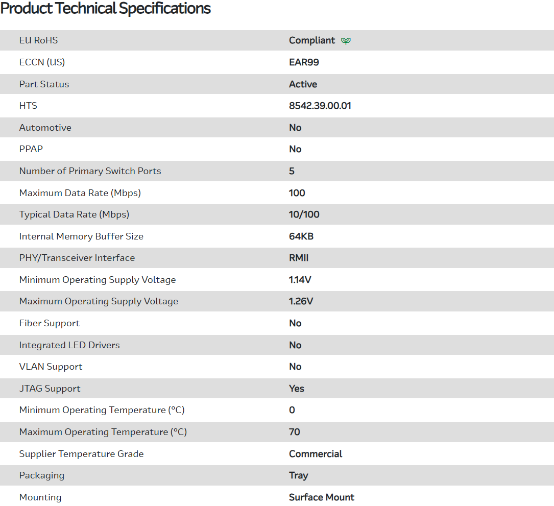Select the Compliant value for EU RoHS
Screen dimensions: 554x506
click(x=312, y=40)
